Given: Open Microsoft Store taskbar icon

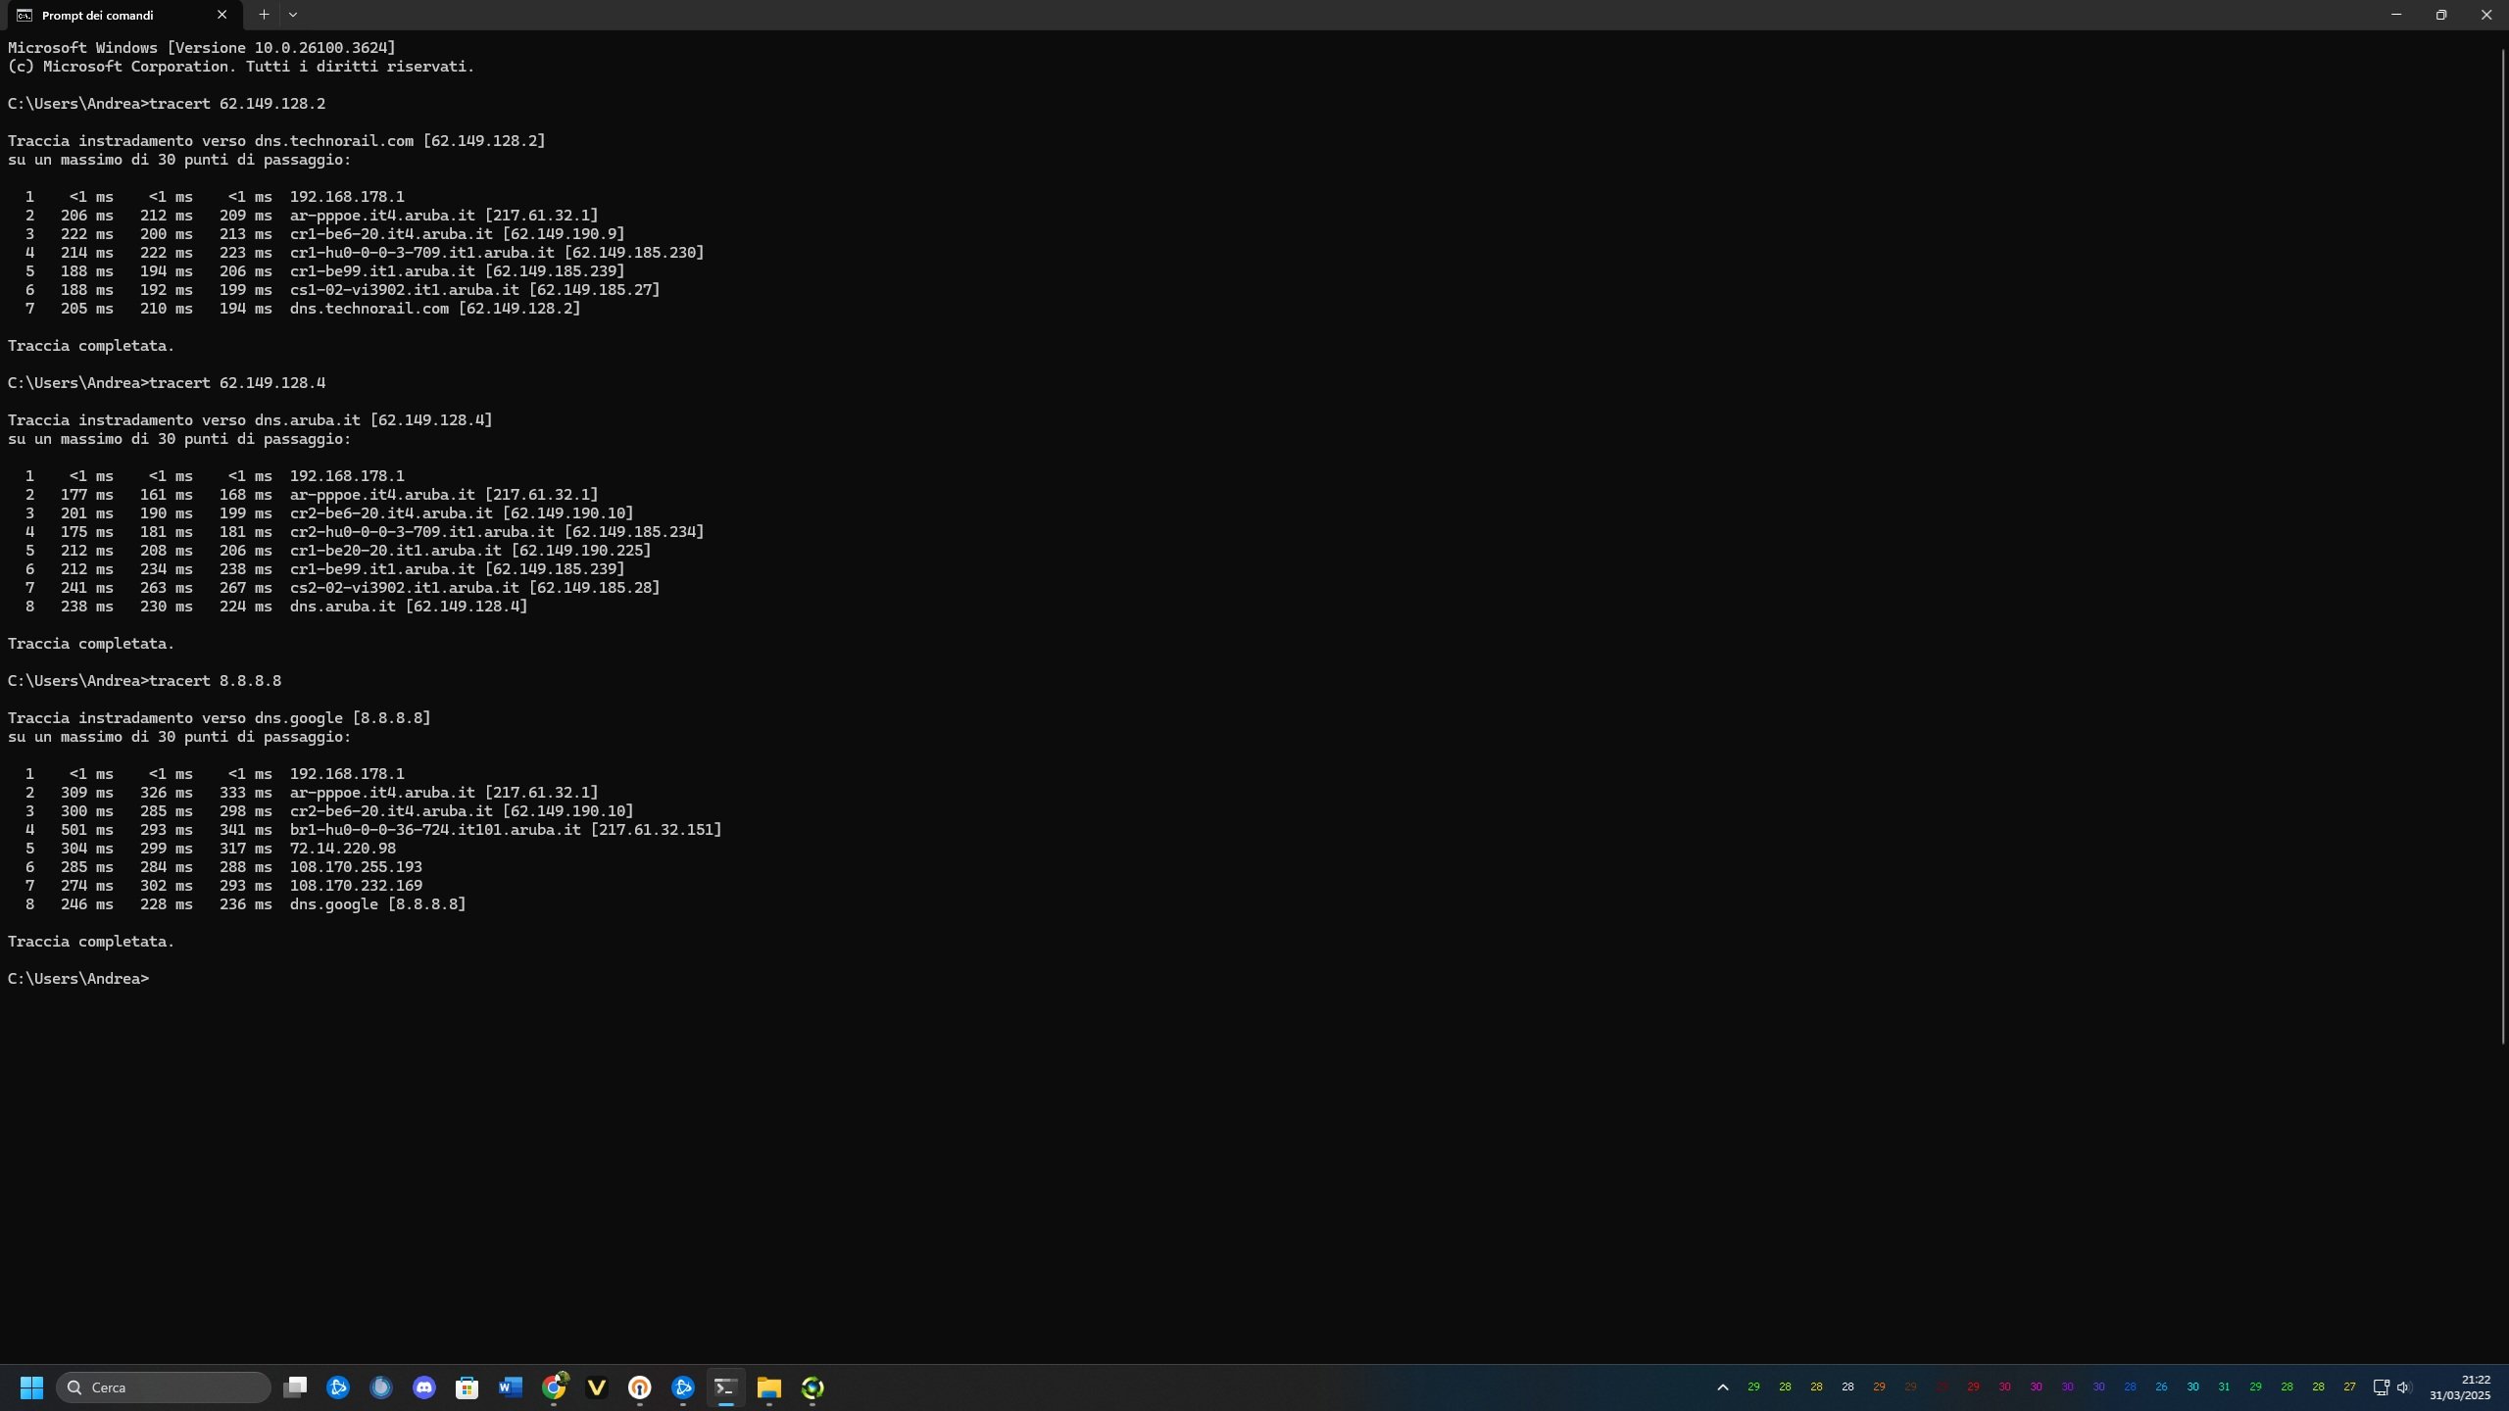Looking at the screenshot, I should [467, 1387].
